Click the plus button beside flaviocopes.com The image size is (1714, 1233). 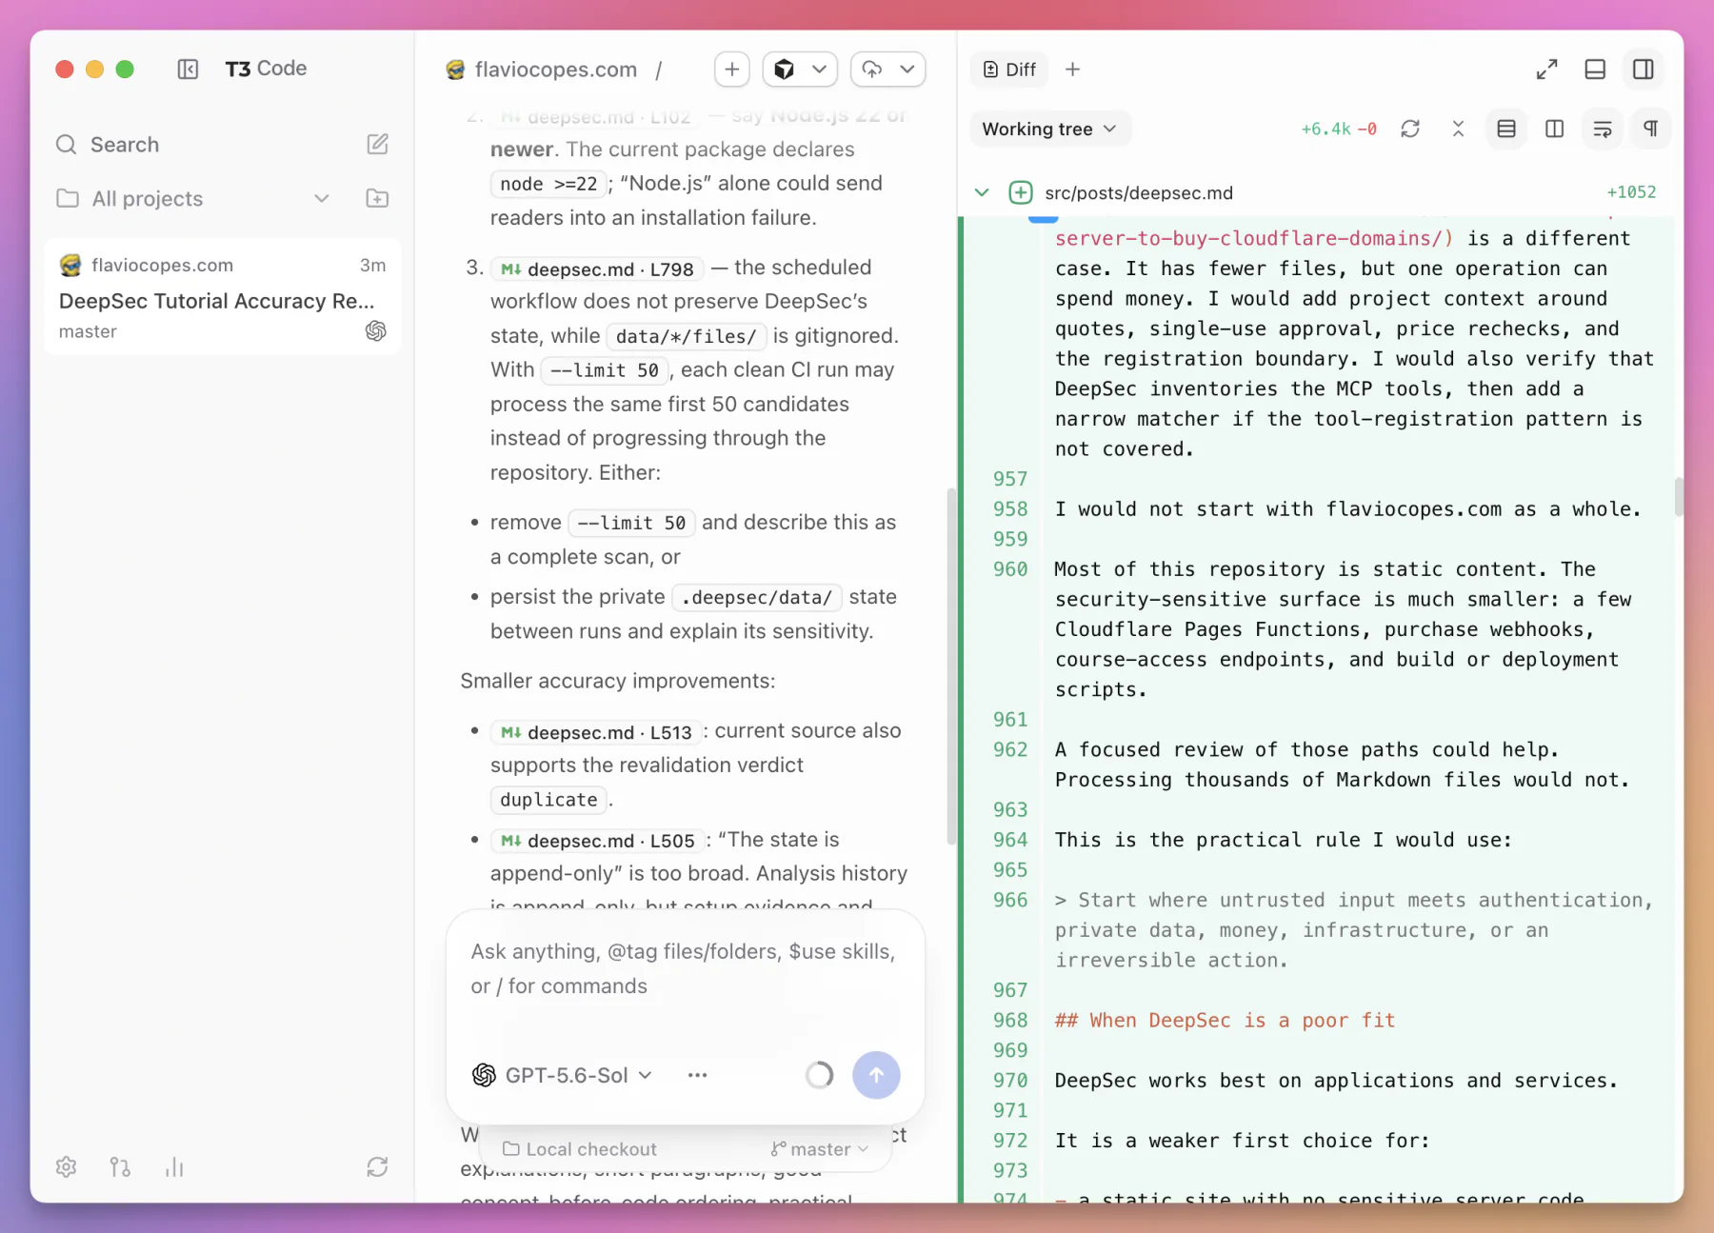pos(731,69)
